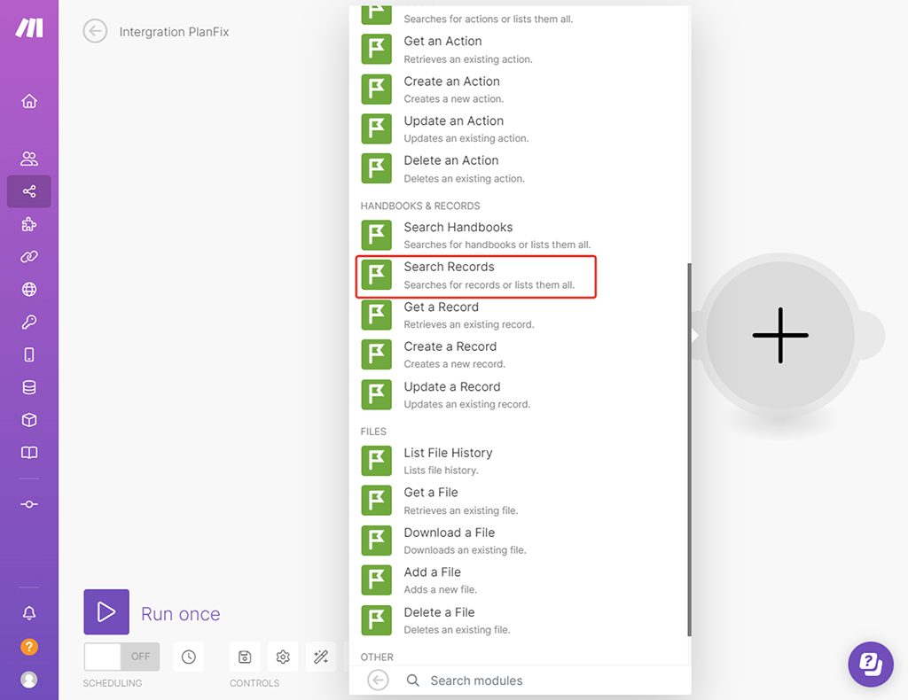This screenshot has width=908, height=700.
Task: Click description 'Lists file history.'
Action: point(442,471)
